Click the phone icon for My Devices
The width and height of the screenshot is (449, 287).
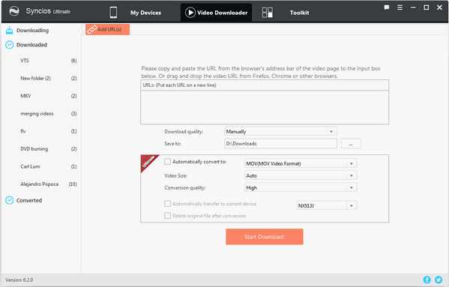pyautogui.click(x=113, y=13)
